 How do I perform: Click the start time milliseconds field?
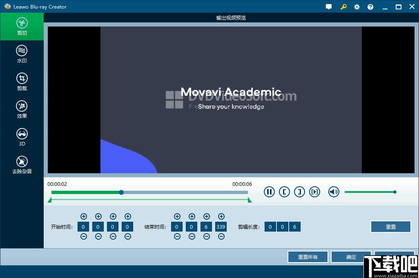[x=127, y=227]
